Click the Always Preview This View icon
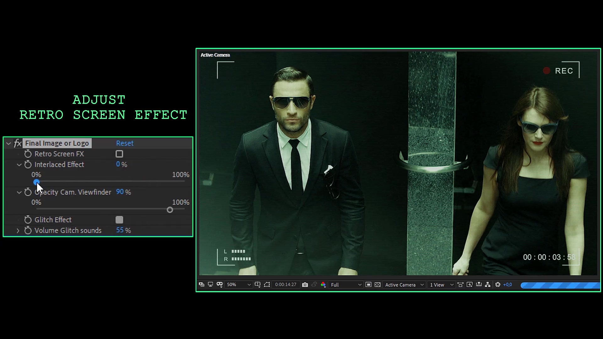Image resolution: width=603 pixels, height=339 pixels. coord(202,285)
